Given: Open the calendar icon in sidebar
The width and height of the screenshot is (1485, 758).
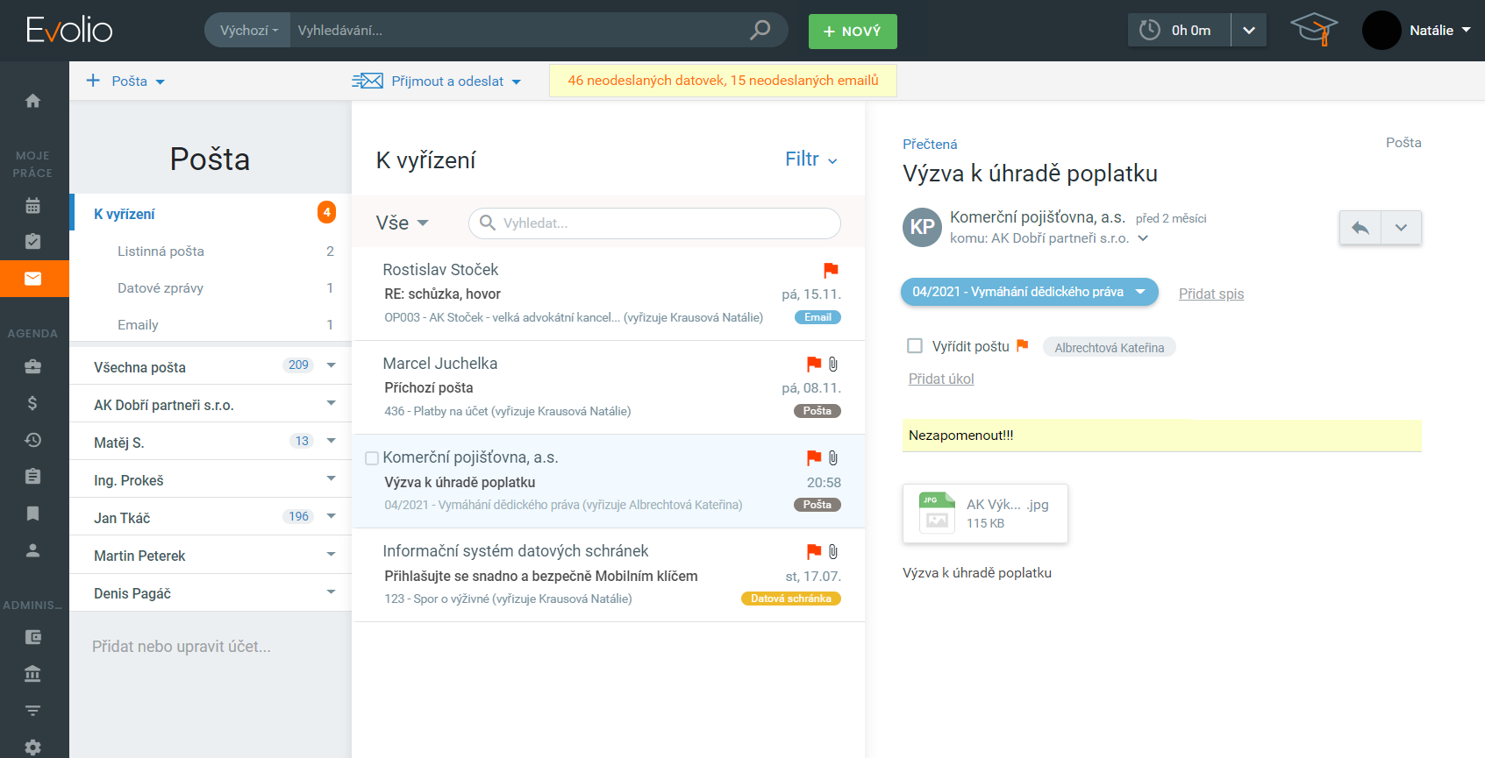Looking at the screenshot, I should 32,206.
